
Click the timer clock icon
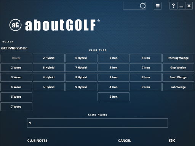142,6
